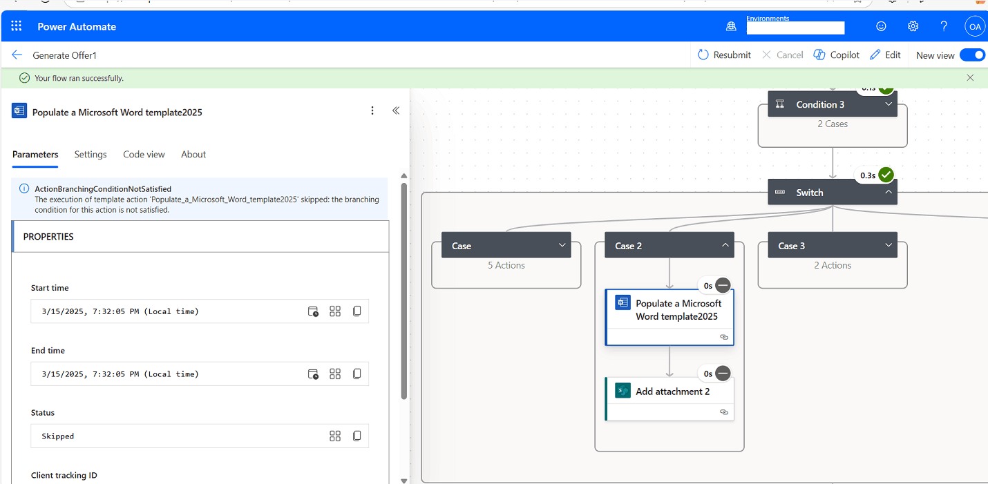Click the skipped badge on Populate Word card
The height and width of the screenshot is (484, 988).
tap(723, 285)
